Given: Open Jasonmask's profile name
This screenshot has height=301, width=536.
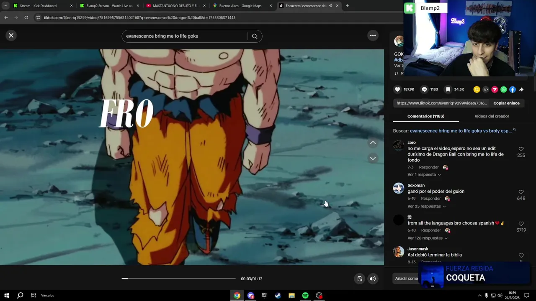Looking at the screenshot, I should pyautogui.click(x=418, y=249).
